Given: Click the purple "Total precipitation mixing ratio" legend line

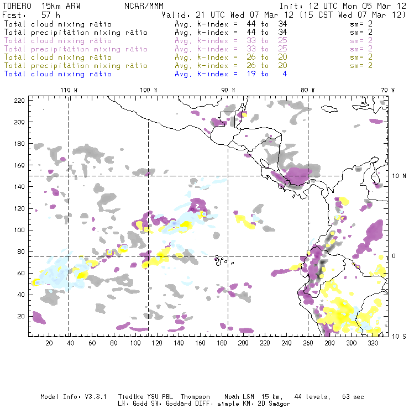Looking at the screenshot, I should coord(76,49).
